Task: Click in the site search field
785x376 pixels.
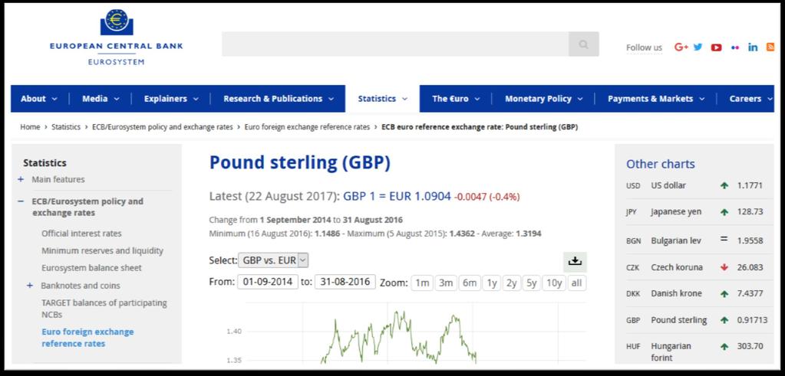Action: [x=395, y=44]
